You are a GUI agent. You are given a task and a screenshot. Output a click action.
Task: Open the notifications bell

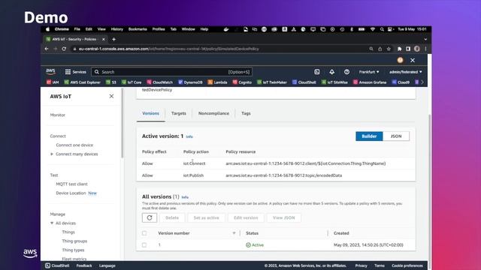(332, 72)
